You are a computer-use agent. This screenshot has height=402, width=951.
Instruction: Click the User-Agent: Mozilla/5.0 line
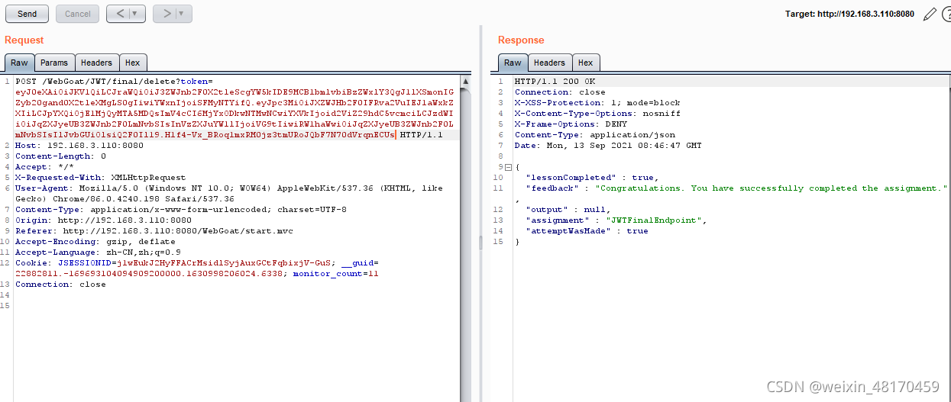[x=229, y=193]
